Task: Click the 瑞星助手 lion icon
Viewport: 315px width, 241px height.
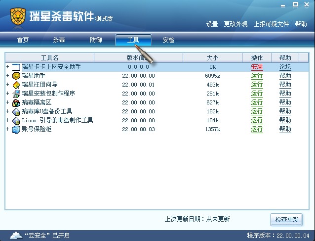Action: point(16,76)
